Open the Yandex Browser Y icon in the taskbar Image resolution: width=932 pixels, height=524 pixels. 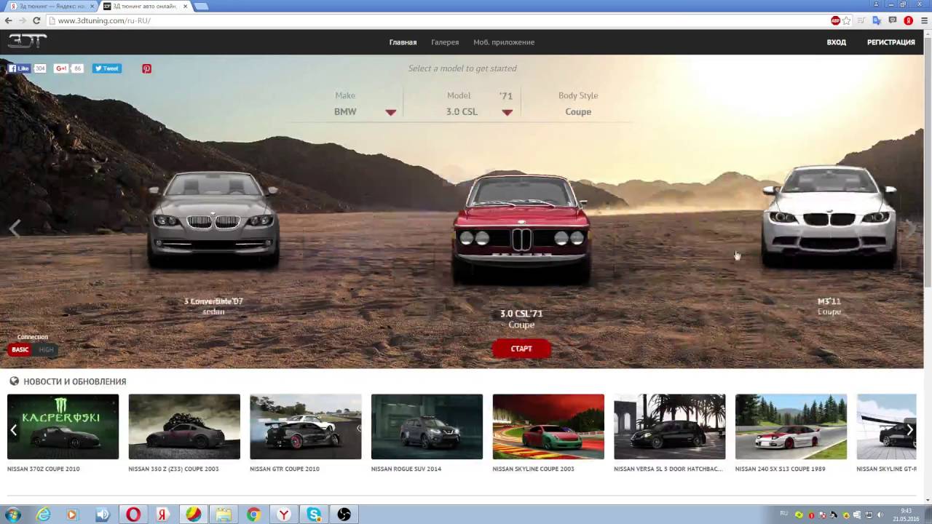click(284, 515)
